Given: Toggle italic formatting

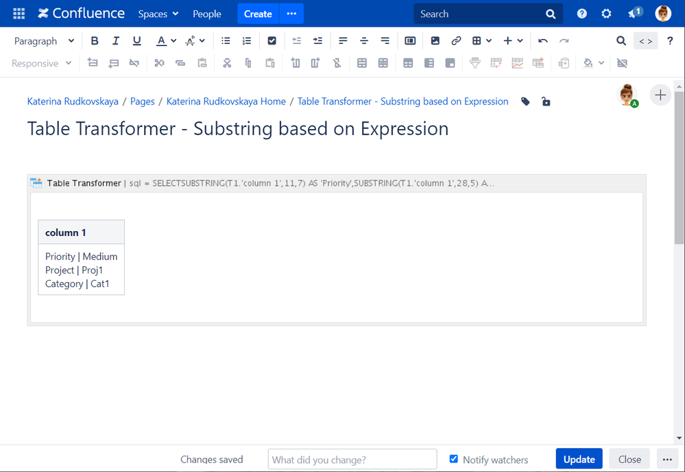Looking at the screenshot, I should coord(116,40).
